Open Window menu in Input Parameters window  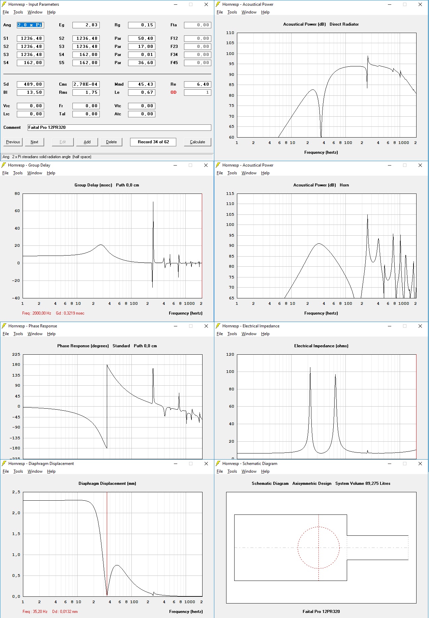tap(35, 12)
